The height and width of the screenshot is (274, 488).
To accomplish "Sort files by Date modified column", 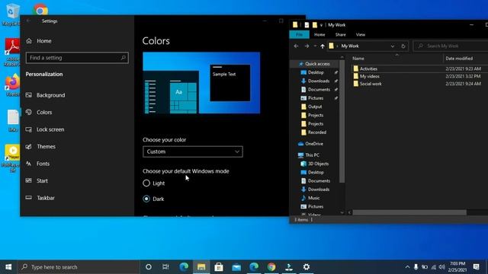I will (x=459, y=59).
